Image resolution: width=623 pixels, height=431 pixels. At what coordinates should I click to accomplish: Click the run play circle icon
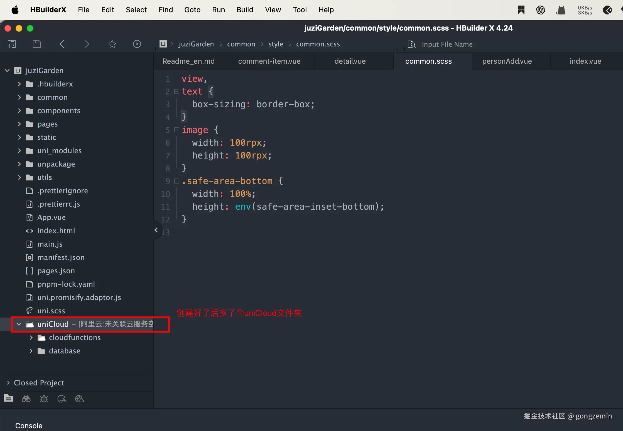(x=137, y=44)
